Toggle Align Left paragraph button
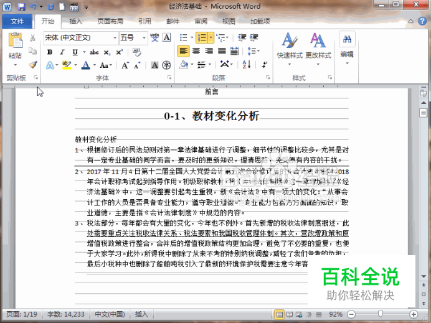Image resolution: width=431 pixels, height=323 pixels. pyautogui.click(x=183, y=51)
